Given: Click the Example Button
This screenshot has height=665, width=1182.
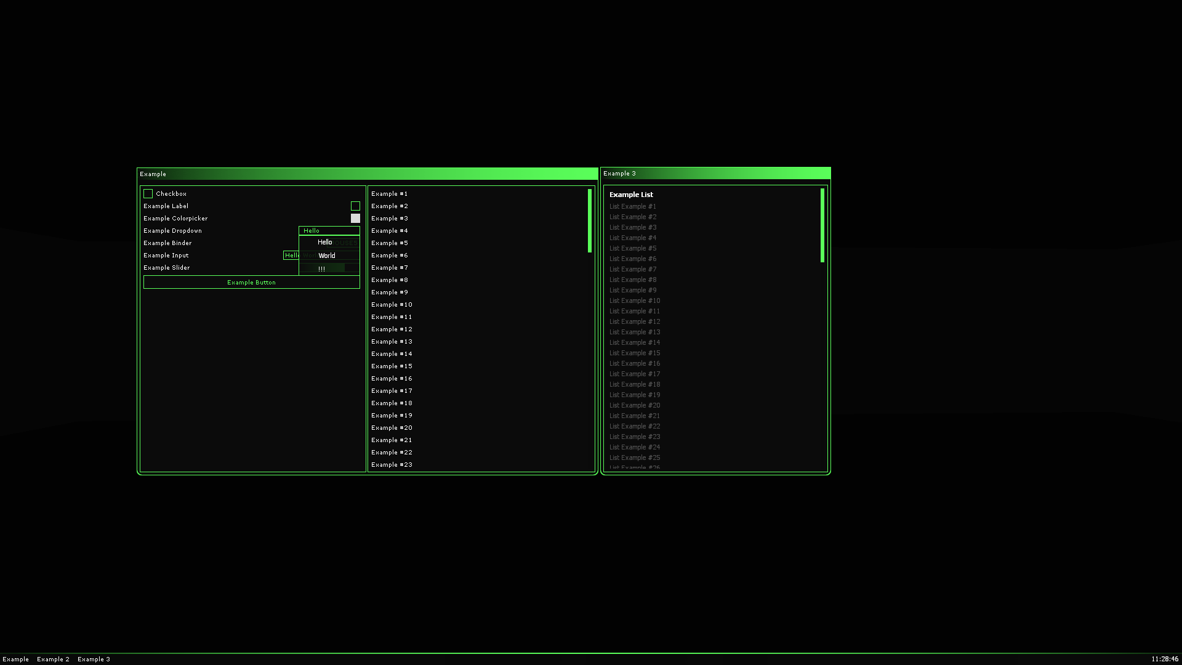Looking at the screenshot, I should coord(252,282).
